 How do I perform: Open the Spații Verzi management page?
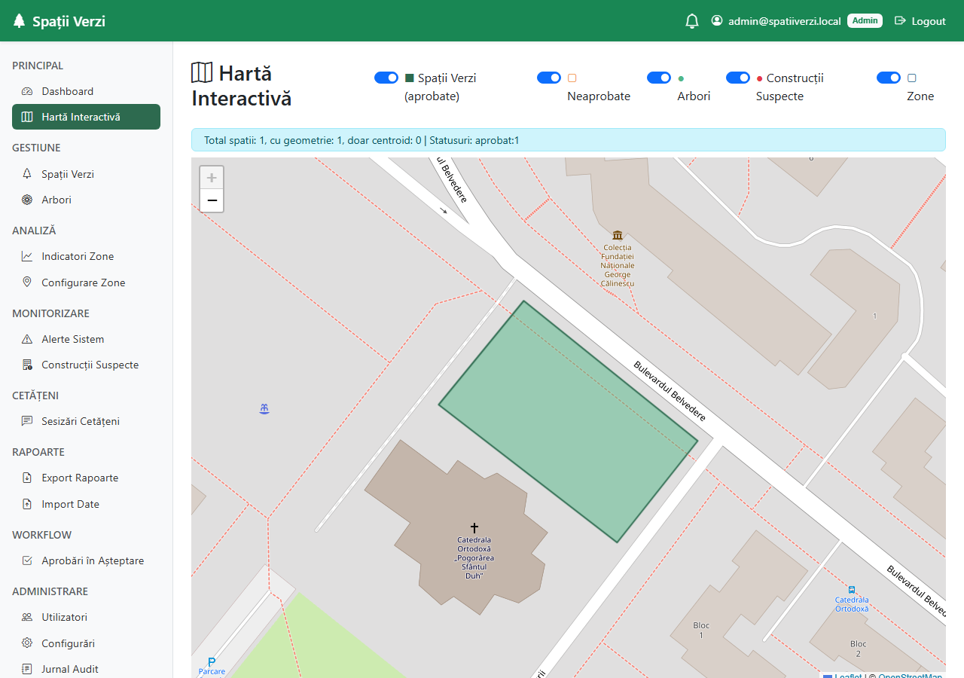86,174
